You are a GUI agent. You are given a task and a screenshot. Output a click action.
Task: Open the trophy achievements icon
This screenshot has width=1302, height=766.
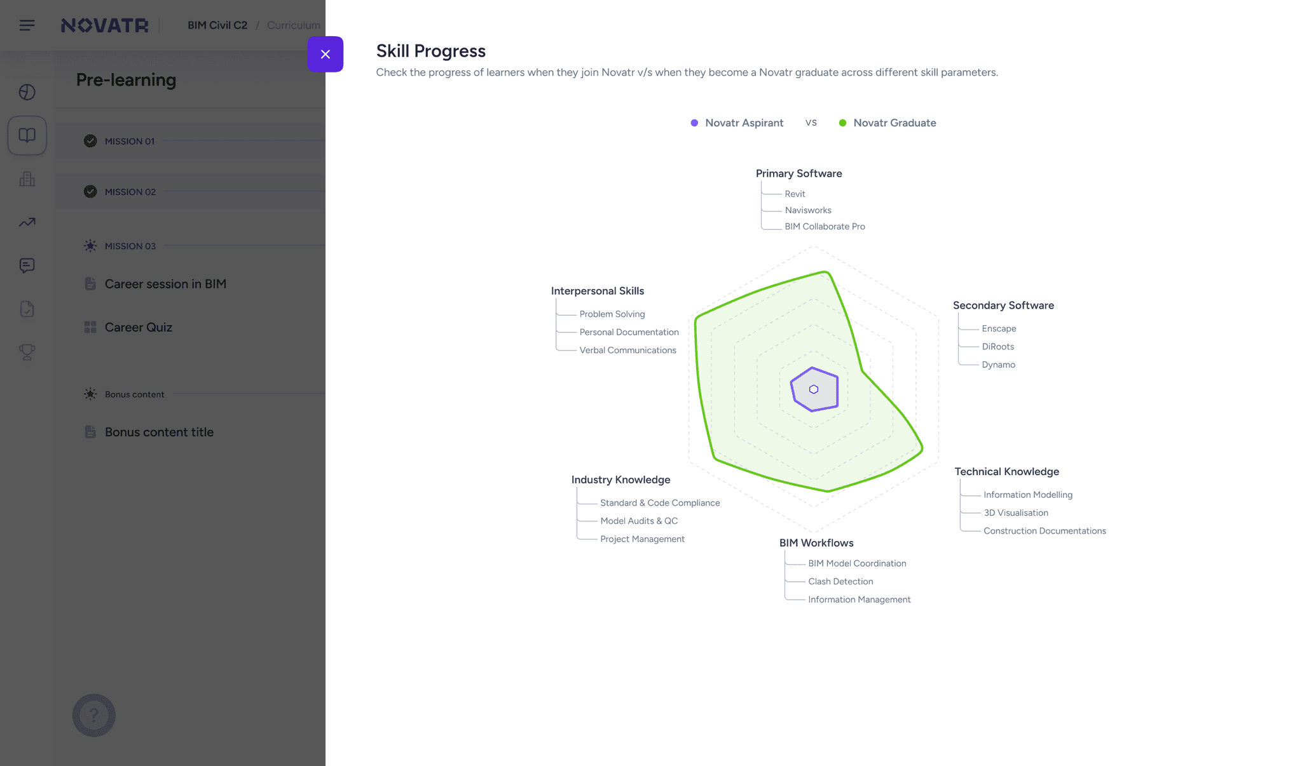pyautogui.click(x=27, y=352)
